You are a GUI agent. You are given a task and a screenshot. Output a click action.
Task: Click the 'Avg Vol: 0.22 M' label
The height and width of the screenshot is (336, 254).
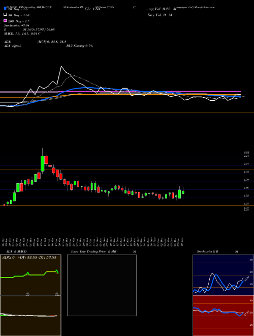coord(162,9)
